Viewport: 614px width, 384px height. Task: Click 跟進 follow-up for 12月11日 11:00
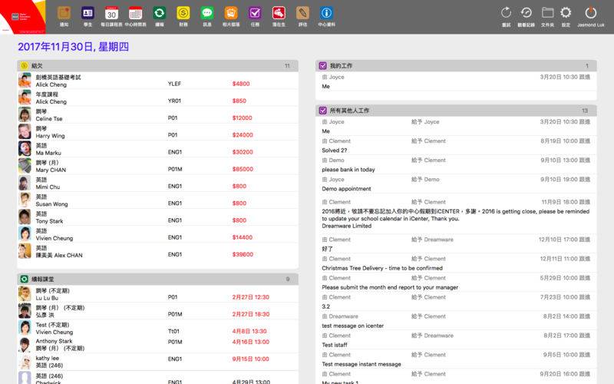[584, 259]
